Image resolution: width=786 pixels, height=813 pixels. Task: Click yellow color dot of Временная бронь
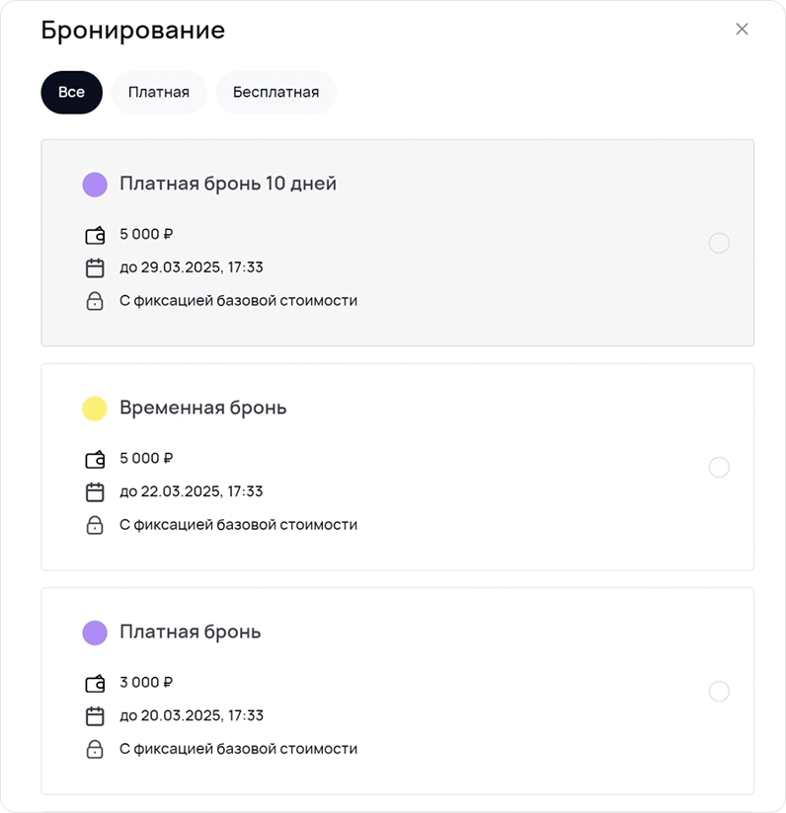tap(95, 408)
